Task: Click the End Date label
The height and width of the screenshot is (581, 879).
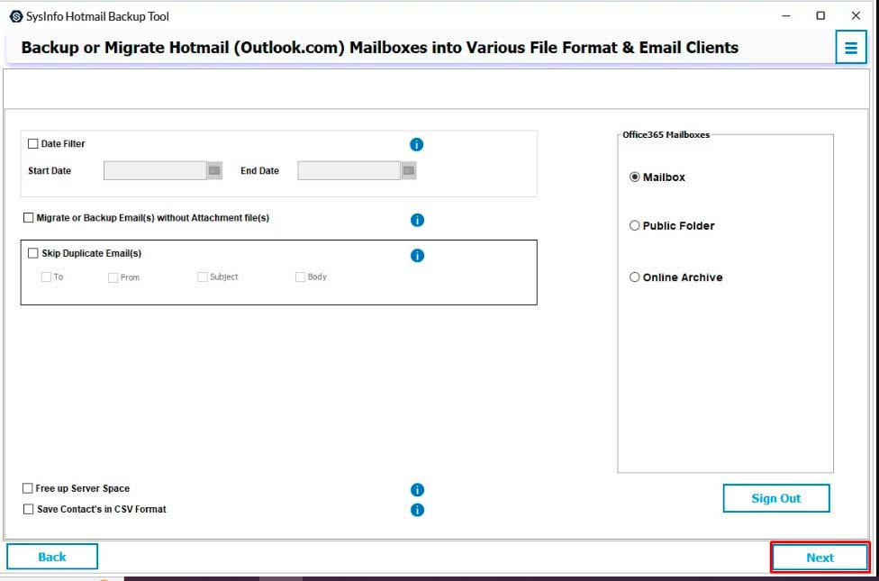Action: [x=259, y=170]
